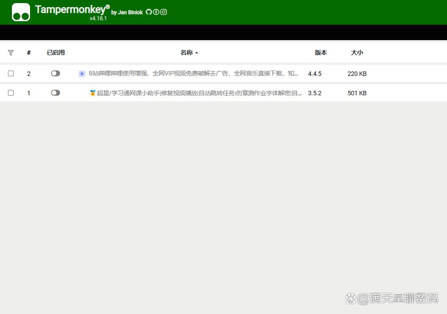Open the GitHub icon link in header
Image resolution: width=447 pixels, height=314 pixels.
tap(149, 12)
